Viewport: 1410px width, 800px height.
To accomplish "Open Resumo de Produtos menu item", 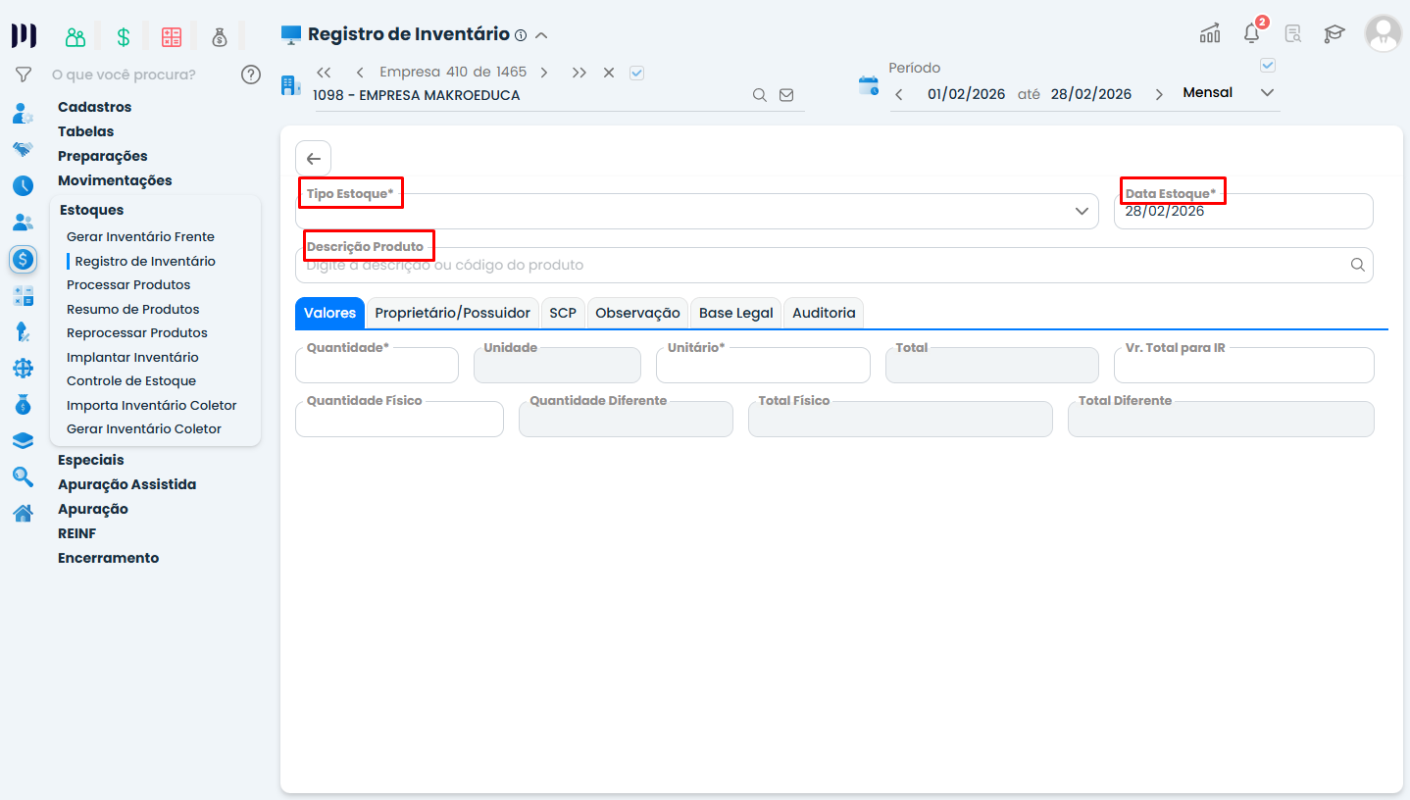I will 132,310.
